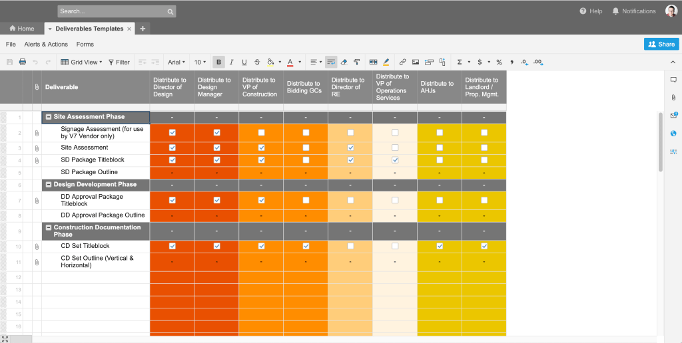
Task: Check CD Set Titleblock for Director of RE
Action: [x=350, y=246]
